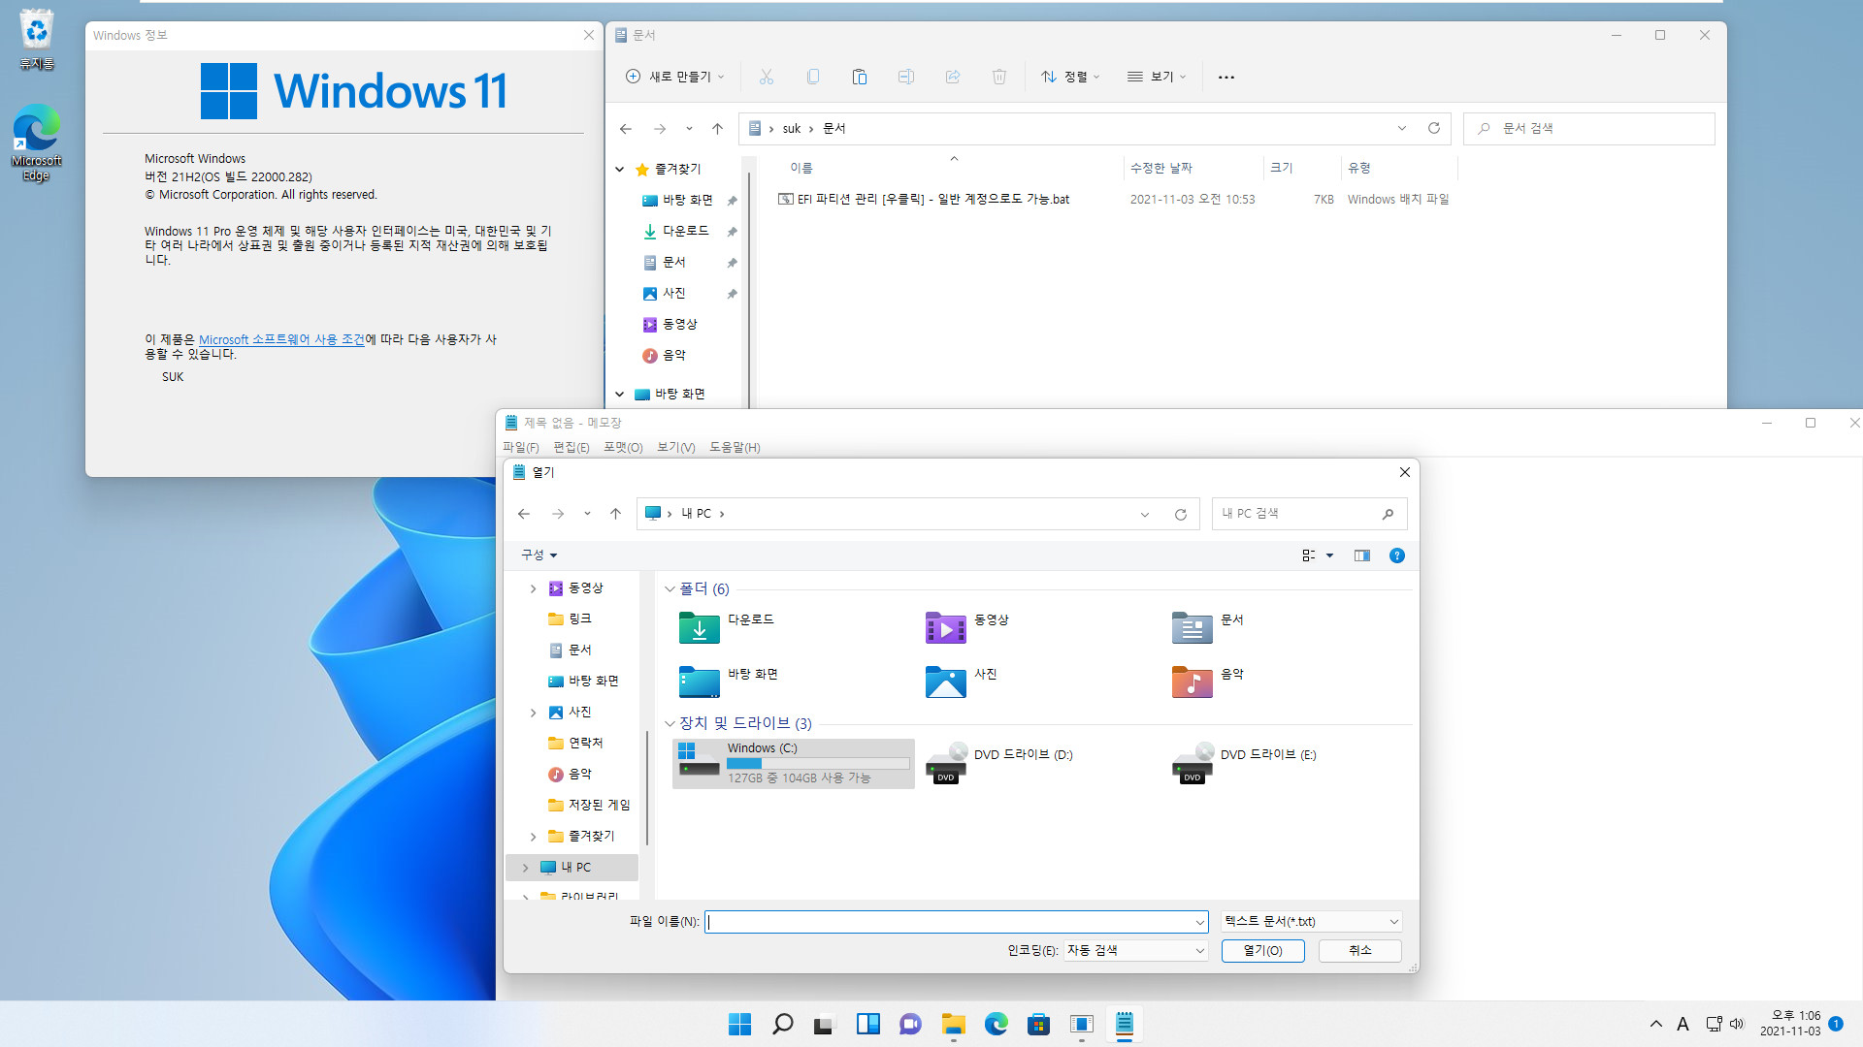
Task: Collapse the 즐겨찾기 section in Explorer sidebar
Action: pyautogui.click(x=619, y=170)
